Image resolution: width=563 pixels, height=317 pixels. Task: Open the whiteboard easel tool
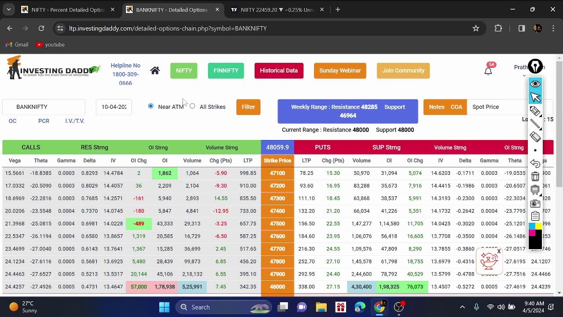[535, 190]
